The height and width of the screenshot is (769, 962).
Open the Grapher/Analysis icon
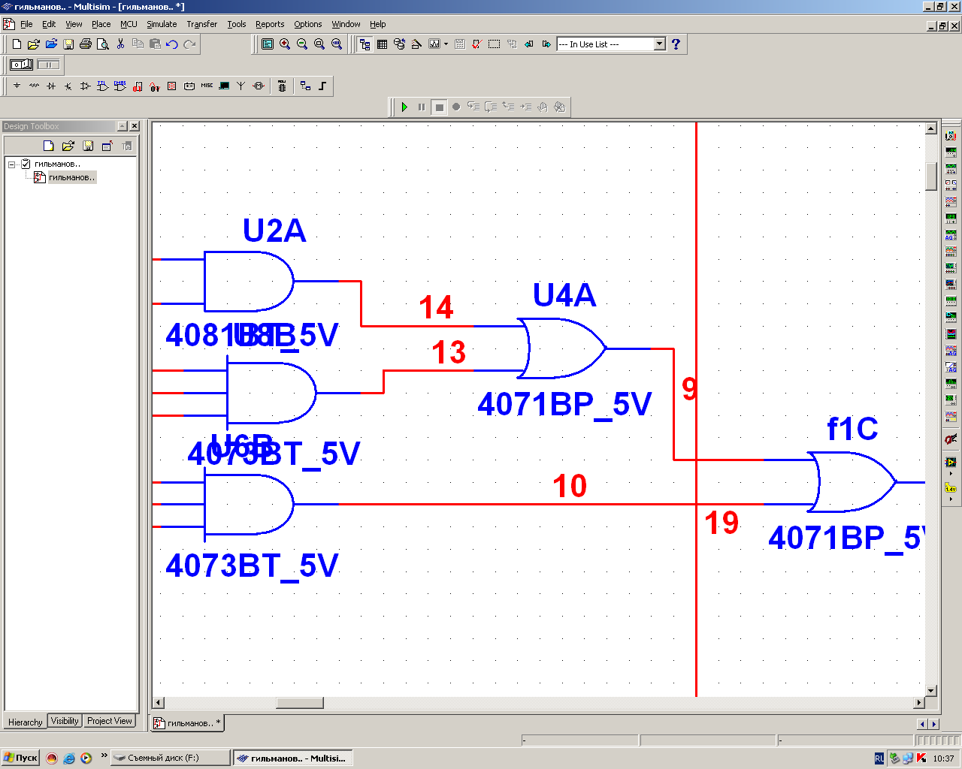(434, 44)
